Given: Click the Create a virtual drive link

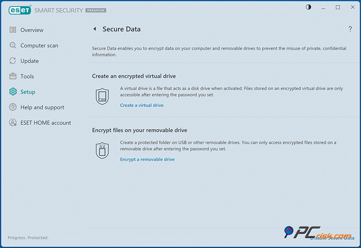Looking at the screenshot, I should 142,105.
